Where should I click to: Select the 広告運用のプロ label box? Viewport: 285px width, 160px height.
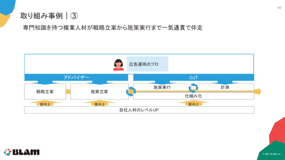pos(147,64)
